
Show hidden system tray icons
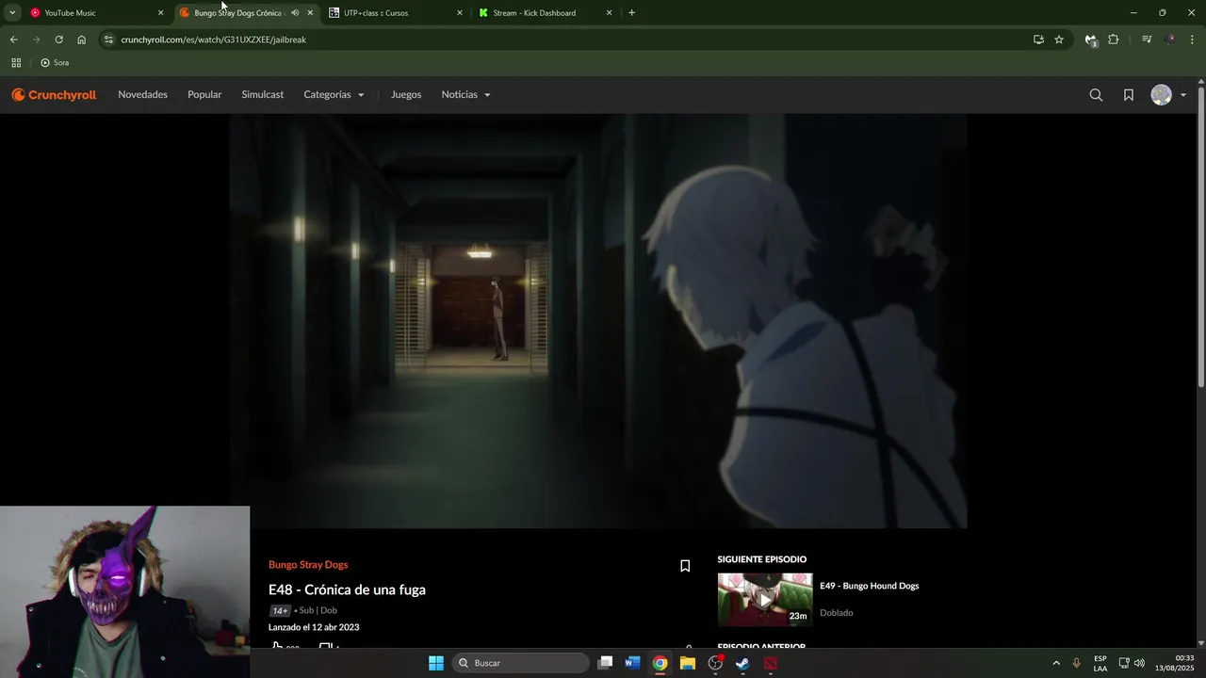pyautogui.click(x=1055, y=663)
